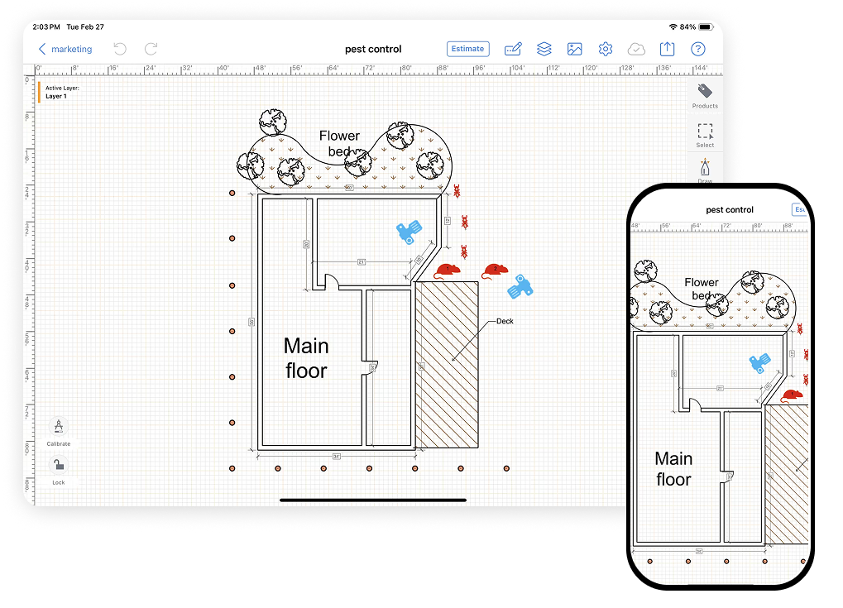Open the help question mark
This screenshot has height=608, width=843.
tap(698, 49)
